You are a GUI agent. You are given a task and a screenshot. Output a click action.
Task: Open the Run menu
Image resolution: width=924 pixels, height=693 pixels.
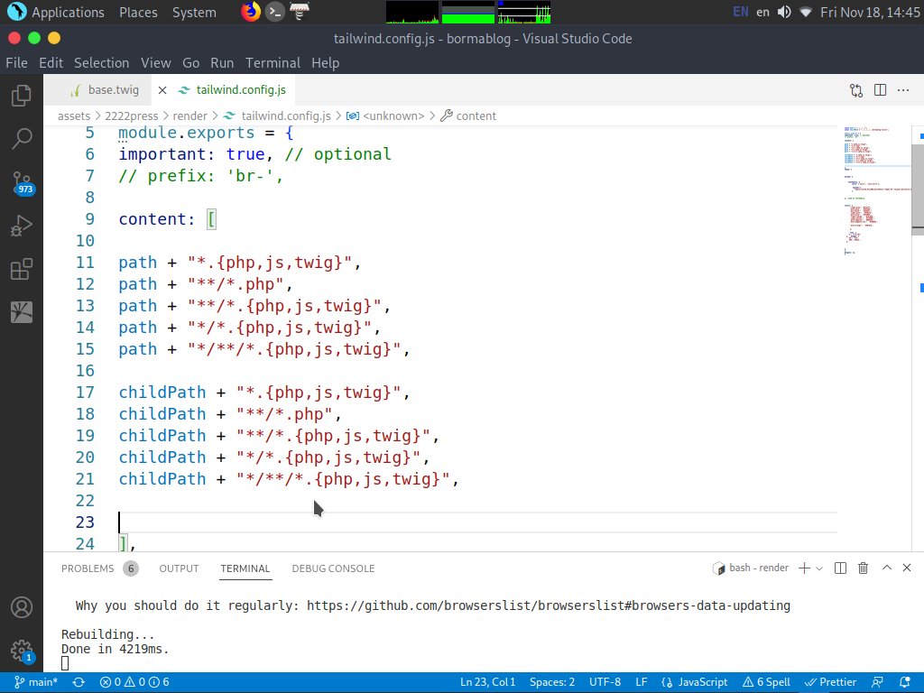tap(222, 63)
